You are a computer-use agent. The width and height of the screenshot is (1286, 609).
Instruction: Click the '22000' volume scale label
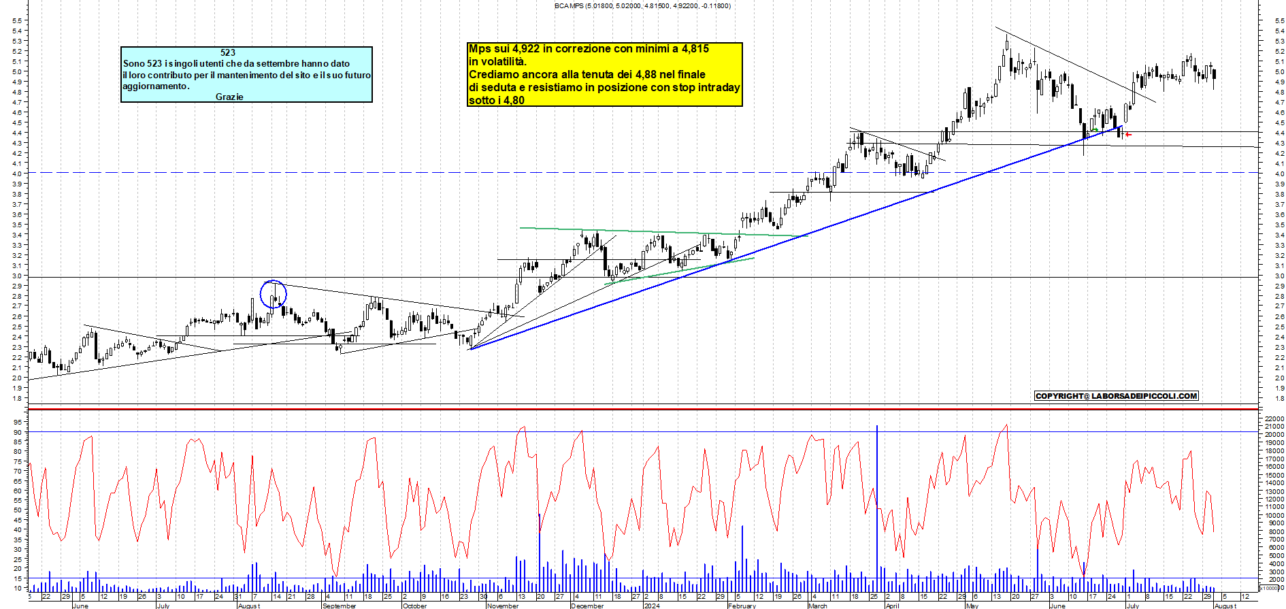click(1274, 418)
